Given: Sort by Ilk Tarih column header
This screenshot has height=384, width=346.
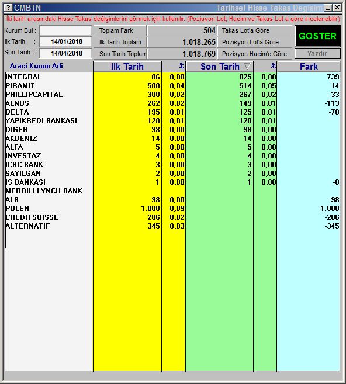Looking at the screenshot, I should click(x=127, y=67).
